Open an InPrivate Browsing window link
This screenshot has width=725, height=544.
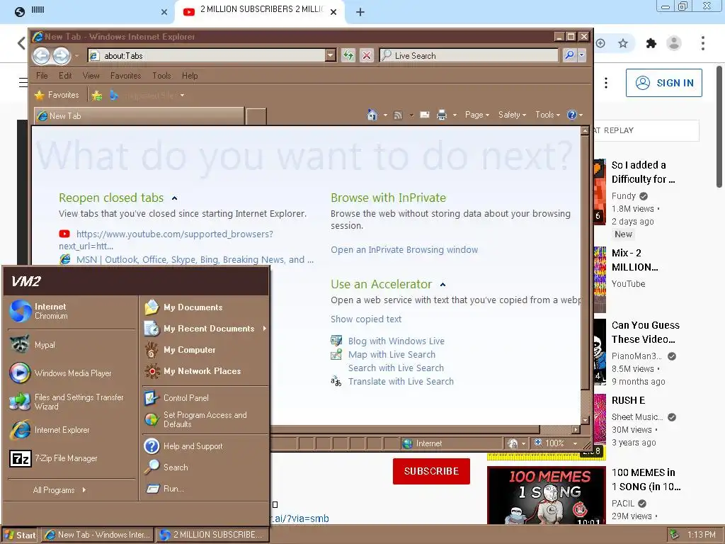[x=404, y=250]
